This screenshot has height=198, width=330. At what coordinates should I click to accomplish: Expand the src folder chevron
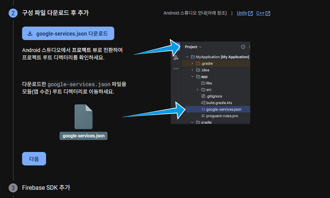click(x=197, y=90)
